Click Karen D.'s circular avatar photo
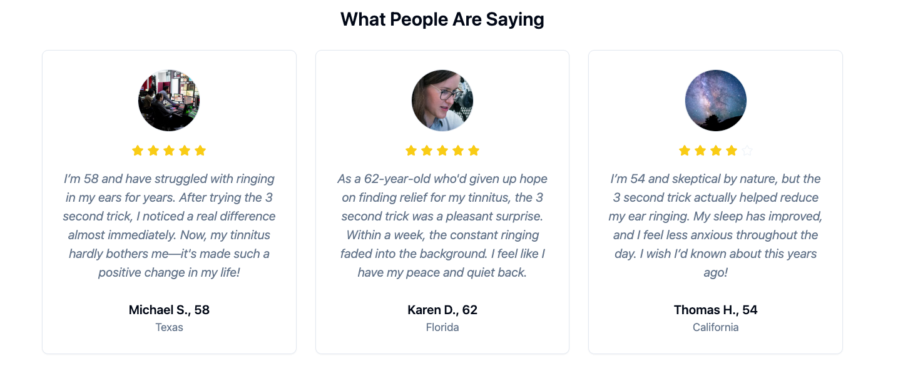This screenshot has height=376, width=908. [x=442, y=101]
